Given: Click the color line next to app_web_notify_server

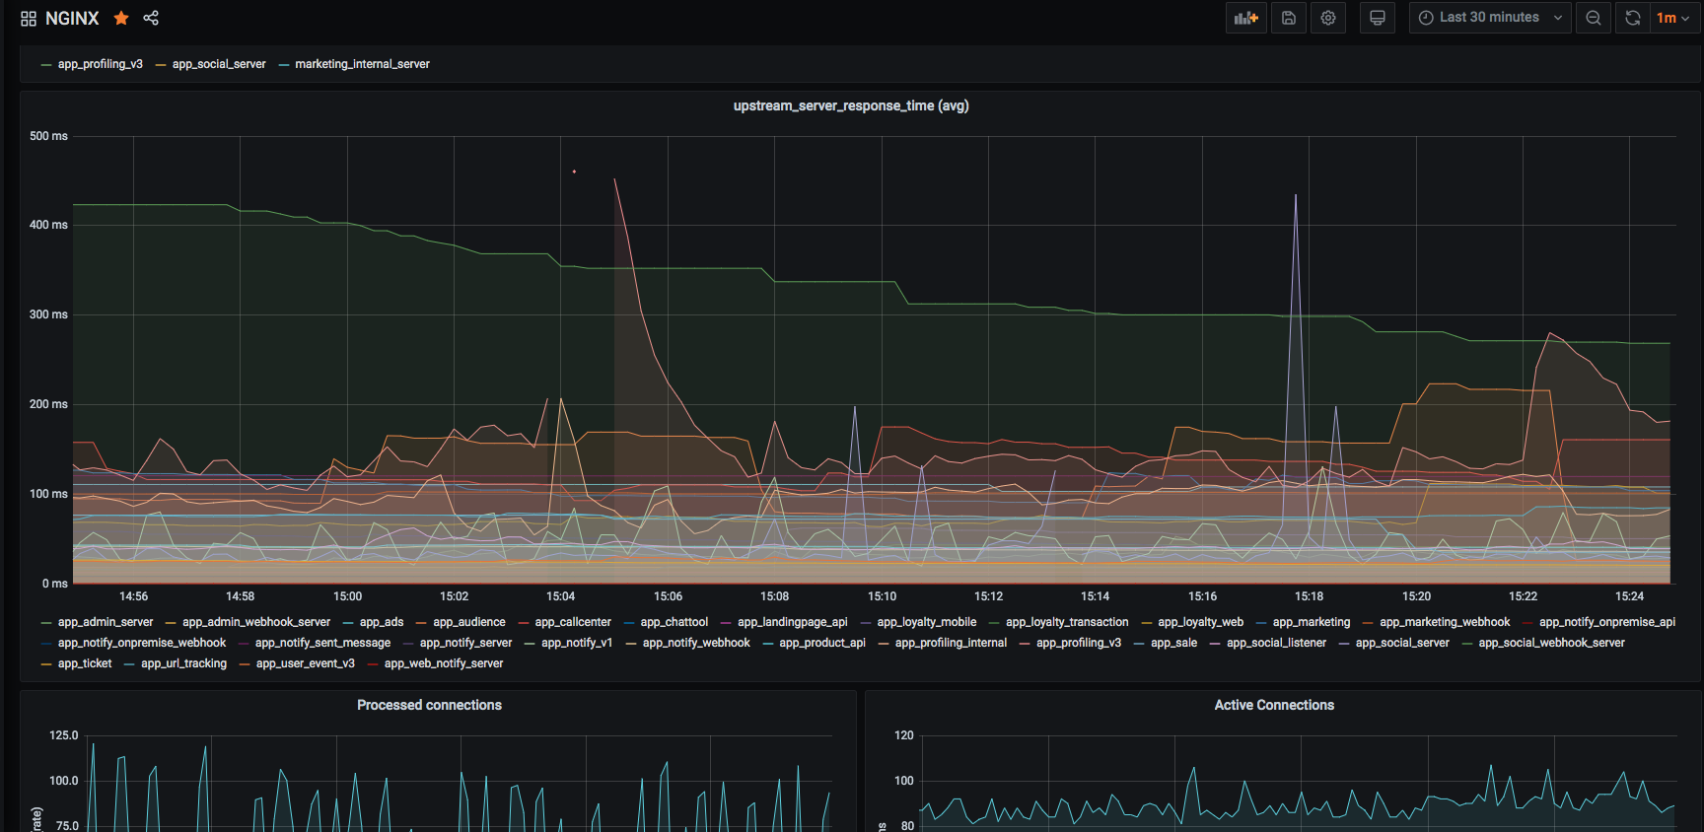Looking at the screenshot, I should 373,664.
